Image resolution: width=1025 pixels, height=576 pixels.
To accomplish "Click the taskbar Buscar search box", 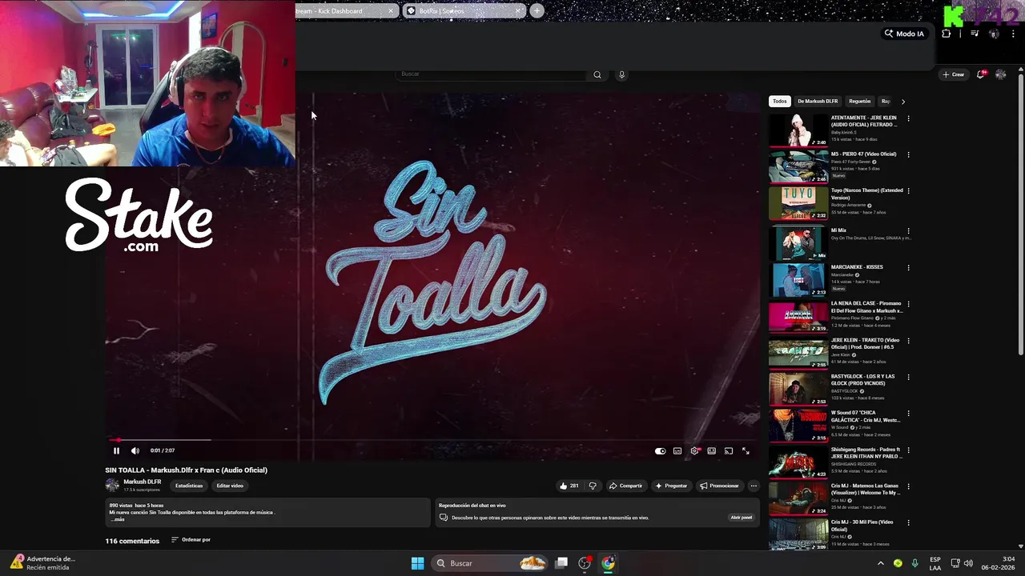I will (490, 563).
